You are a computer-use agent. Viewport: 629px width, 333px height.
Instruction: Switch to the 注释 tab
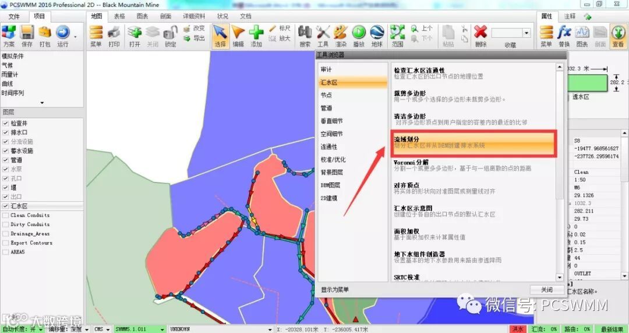(570, 16)
